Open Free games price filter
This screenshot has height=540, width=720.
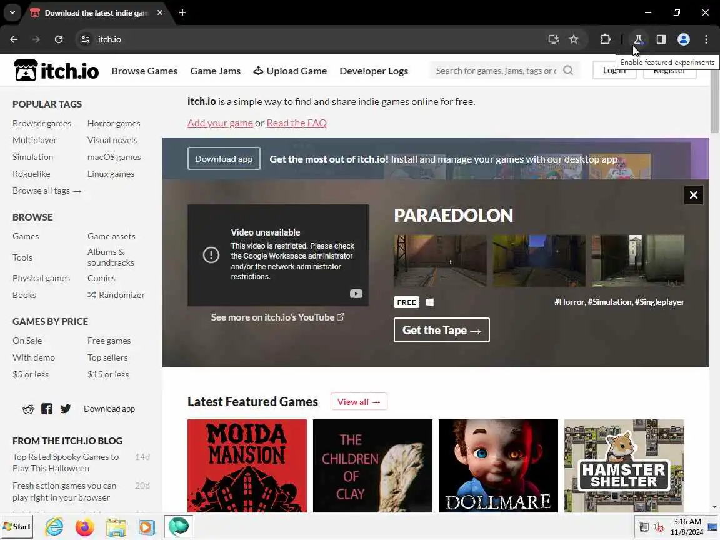point(109,341)
